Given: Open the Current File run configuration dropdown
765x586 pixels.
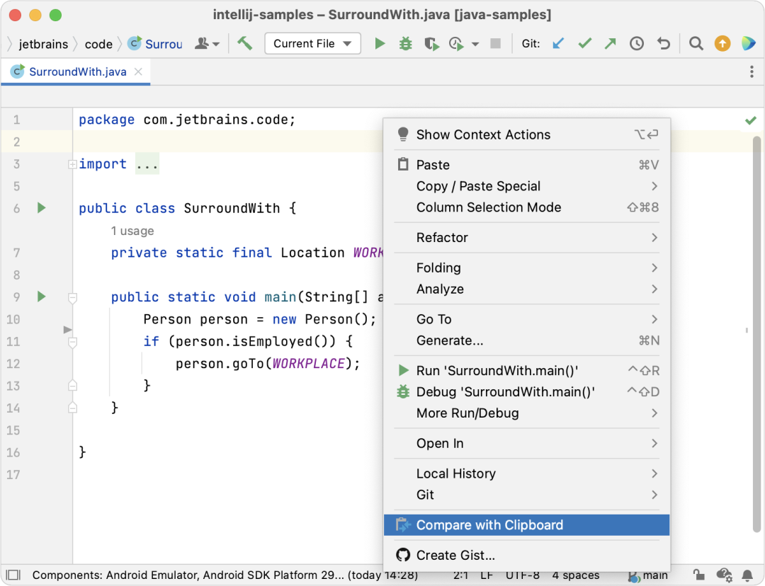Looking at the screenshot, I should [312, 43].
